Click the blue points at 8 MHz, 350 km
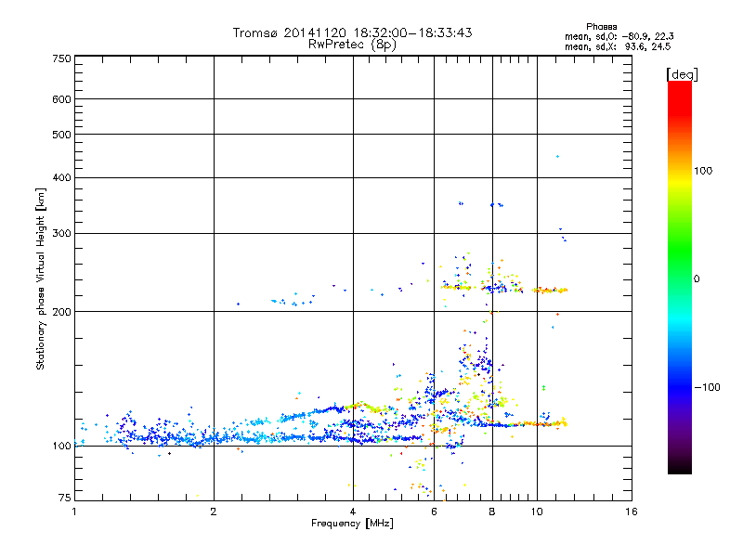The width and height of the screenshot is (743, 557). point(497,205)
